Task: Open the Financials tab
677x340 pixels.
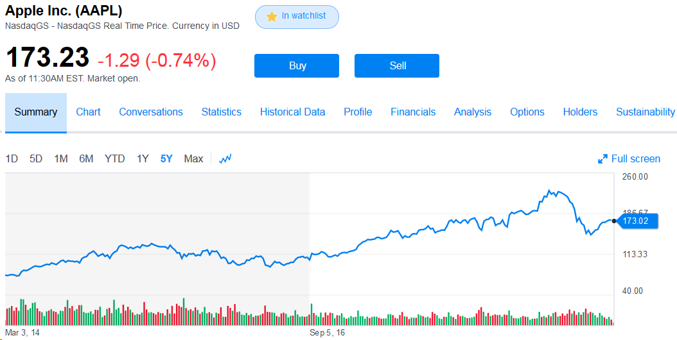Action: click(x=413, y=112)
